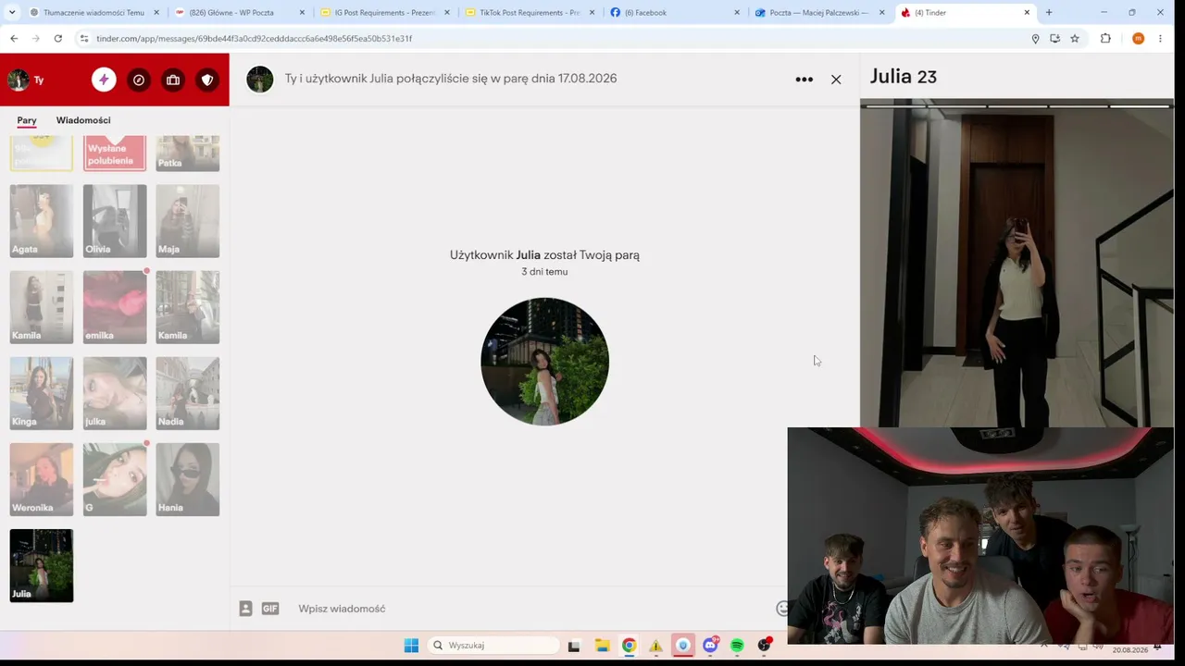Open the match thumbnail for Weronika

(42, 479)
